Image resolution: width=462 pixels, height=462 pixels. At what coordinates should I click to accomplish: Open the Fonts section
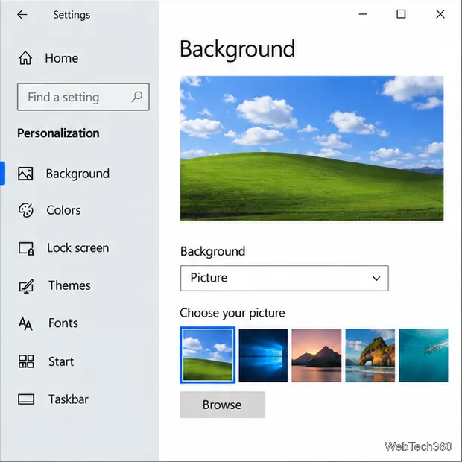click(x=63, y=323)
